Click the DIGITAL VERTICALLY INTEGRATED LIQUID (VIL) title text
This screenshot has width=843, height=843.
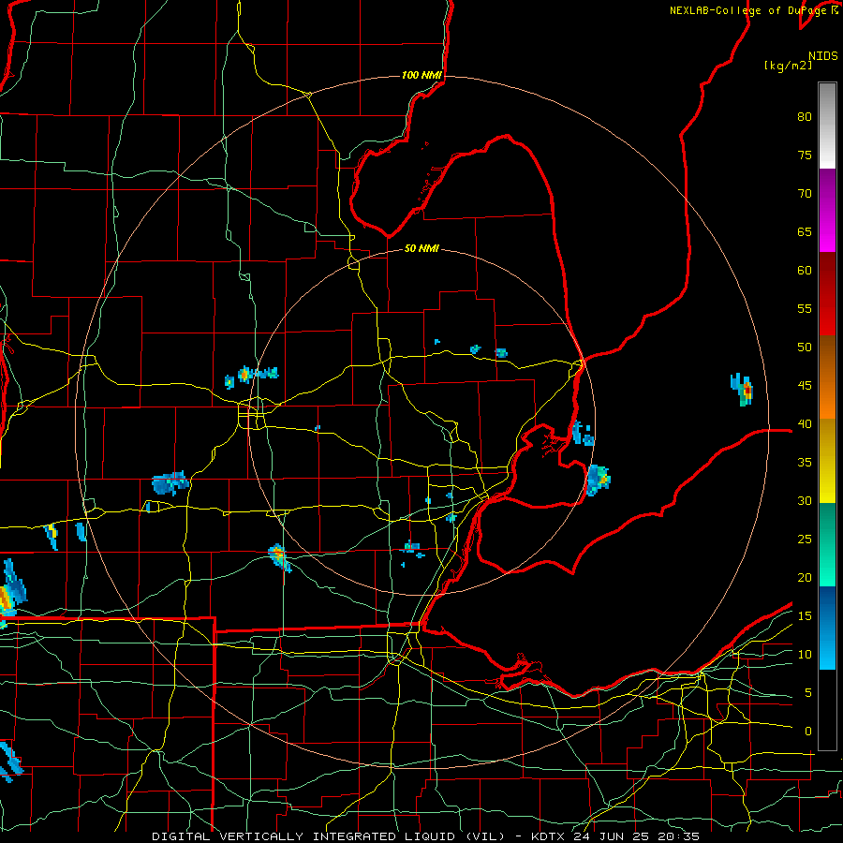click(329, 836)
